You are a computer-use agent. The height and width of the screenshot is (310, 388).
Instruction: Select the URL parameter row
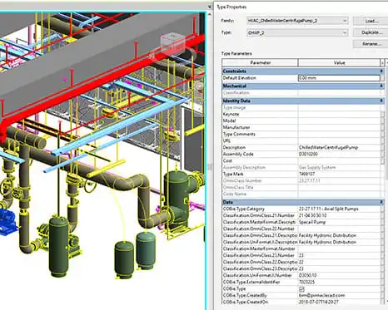(302, 140)
